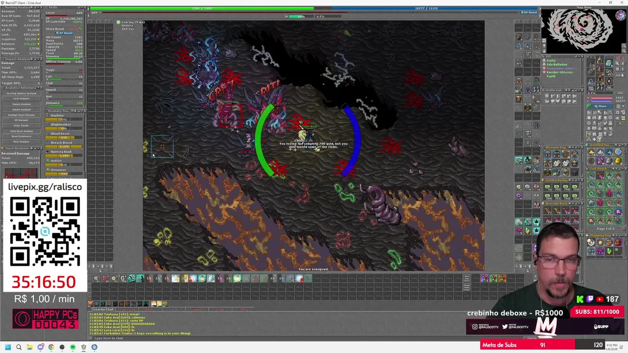Open the Loot Analyser
Viewport: 628px width, 353px height.
coord(22,99)
